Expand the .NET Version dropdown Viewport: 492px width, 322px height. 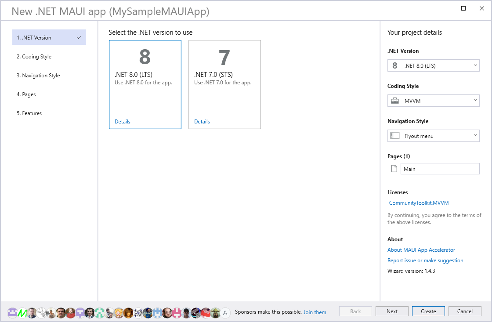(x=433, y=65)
